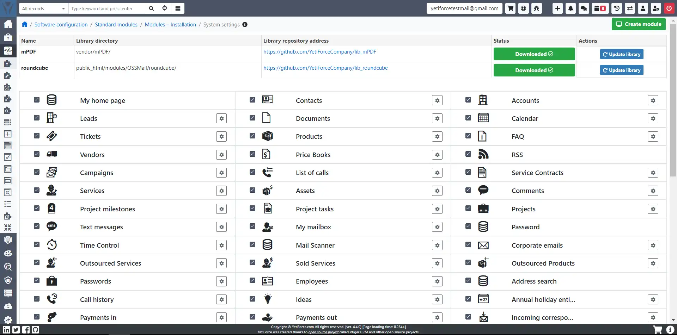Open the chat bubbles icon
677x335 pixels.
click(584, 8)
